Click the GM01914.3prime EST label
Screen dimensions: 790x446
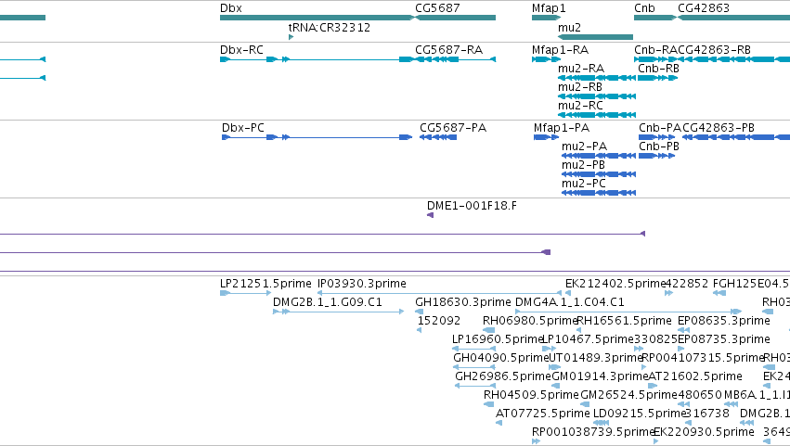[600, 377]
